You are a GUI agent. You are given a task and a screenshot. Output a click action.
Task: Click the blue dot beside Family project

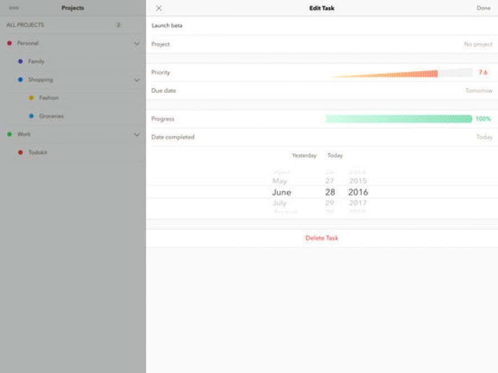click(x=21, y=62)
